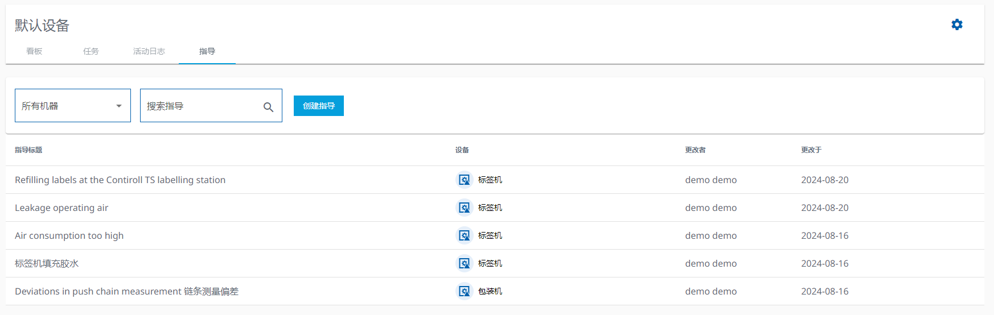Viewport: 994px width, 315px height.
Task: Sort by 更改于 column header
Action: [x=811, y=150]
